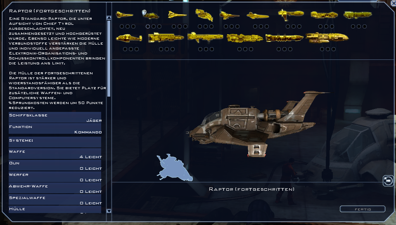Select the ninth, last ship in the top row
The width and height of the screenshot is (396, 225).
[x=358, y=15]
